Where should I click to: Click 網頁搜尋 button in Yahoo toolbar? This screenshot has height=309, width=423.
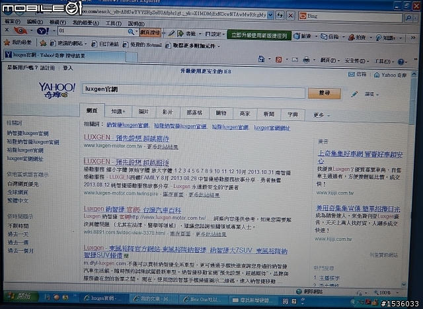tap(150, 32)
